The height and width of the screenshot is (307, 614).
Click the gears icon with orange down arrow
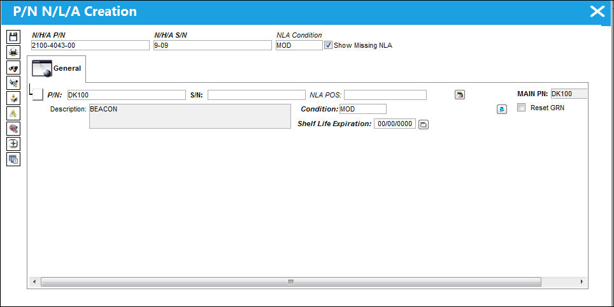click(13, 98)
